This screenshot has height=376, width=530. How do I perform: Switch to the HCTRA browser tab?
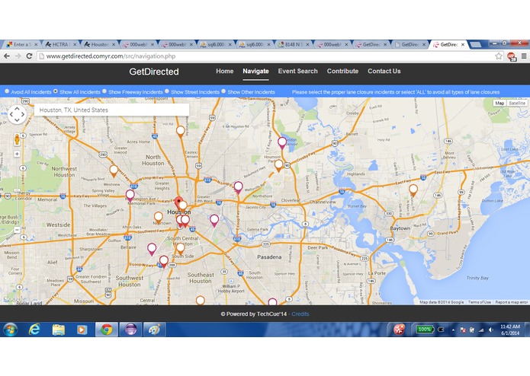[x=60, y=44]
